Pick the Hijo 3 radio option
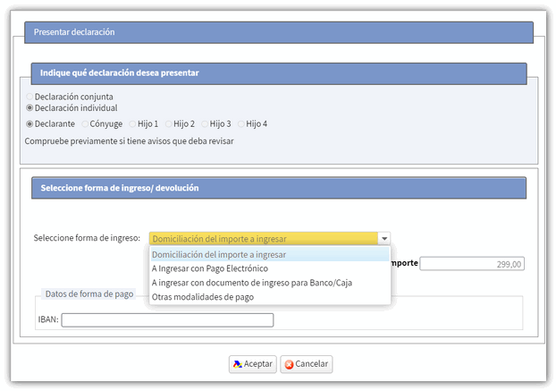This screenshot has height=391, width=556. click(x=205, y=124)
